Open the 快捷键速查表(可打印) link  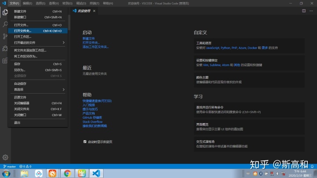click(x=97, y=101)
